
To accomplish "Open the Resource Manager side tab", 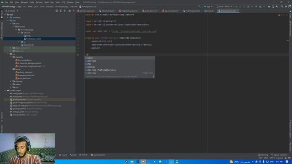I will tap(2, 30).
